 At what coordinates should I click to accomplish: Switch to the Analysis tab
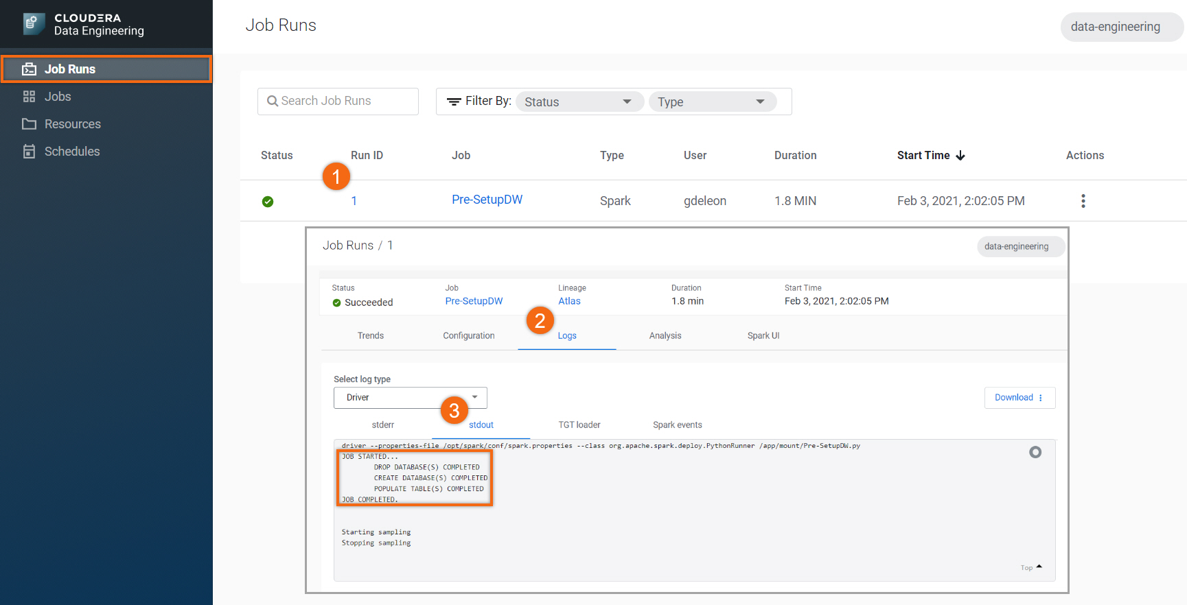point(665,335)
